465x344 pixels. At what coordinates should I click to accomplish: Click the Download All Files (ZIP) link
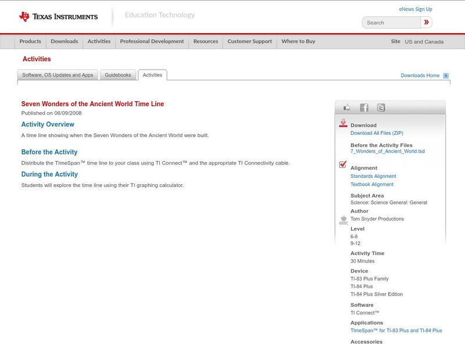(x=376, y=133)
